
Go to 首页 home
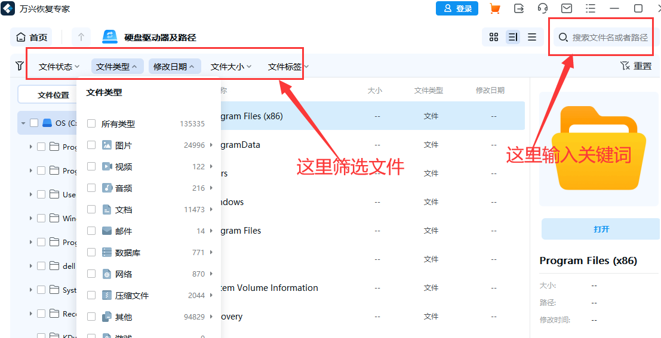32,38
